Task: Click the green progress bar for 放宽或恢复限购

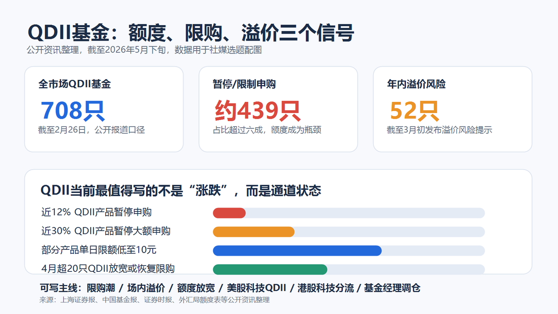Action: point(270,269)
